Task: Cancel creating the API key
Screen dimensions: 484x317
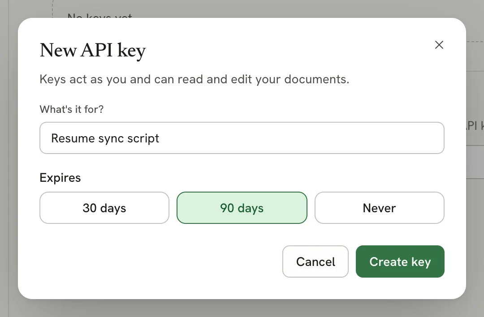Action: [x=315, y=261]
